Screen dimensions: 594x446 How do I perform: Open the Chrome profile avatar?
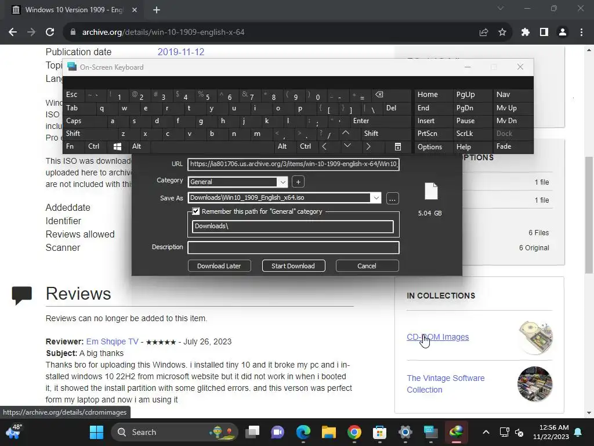pos(563,33)
